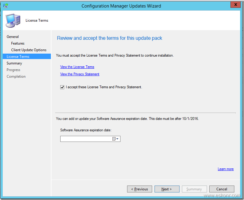Select the Progress step in sidebar
244x200 pixels.
point(13,70)
